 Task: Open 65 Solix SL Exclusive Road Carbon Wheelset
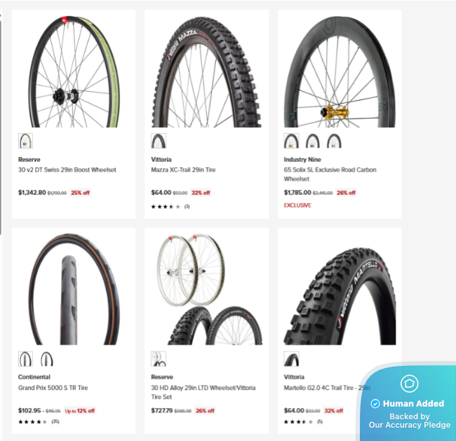[330, 174]
